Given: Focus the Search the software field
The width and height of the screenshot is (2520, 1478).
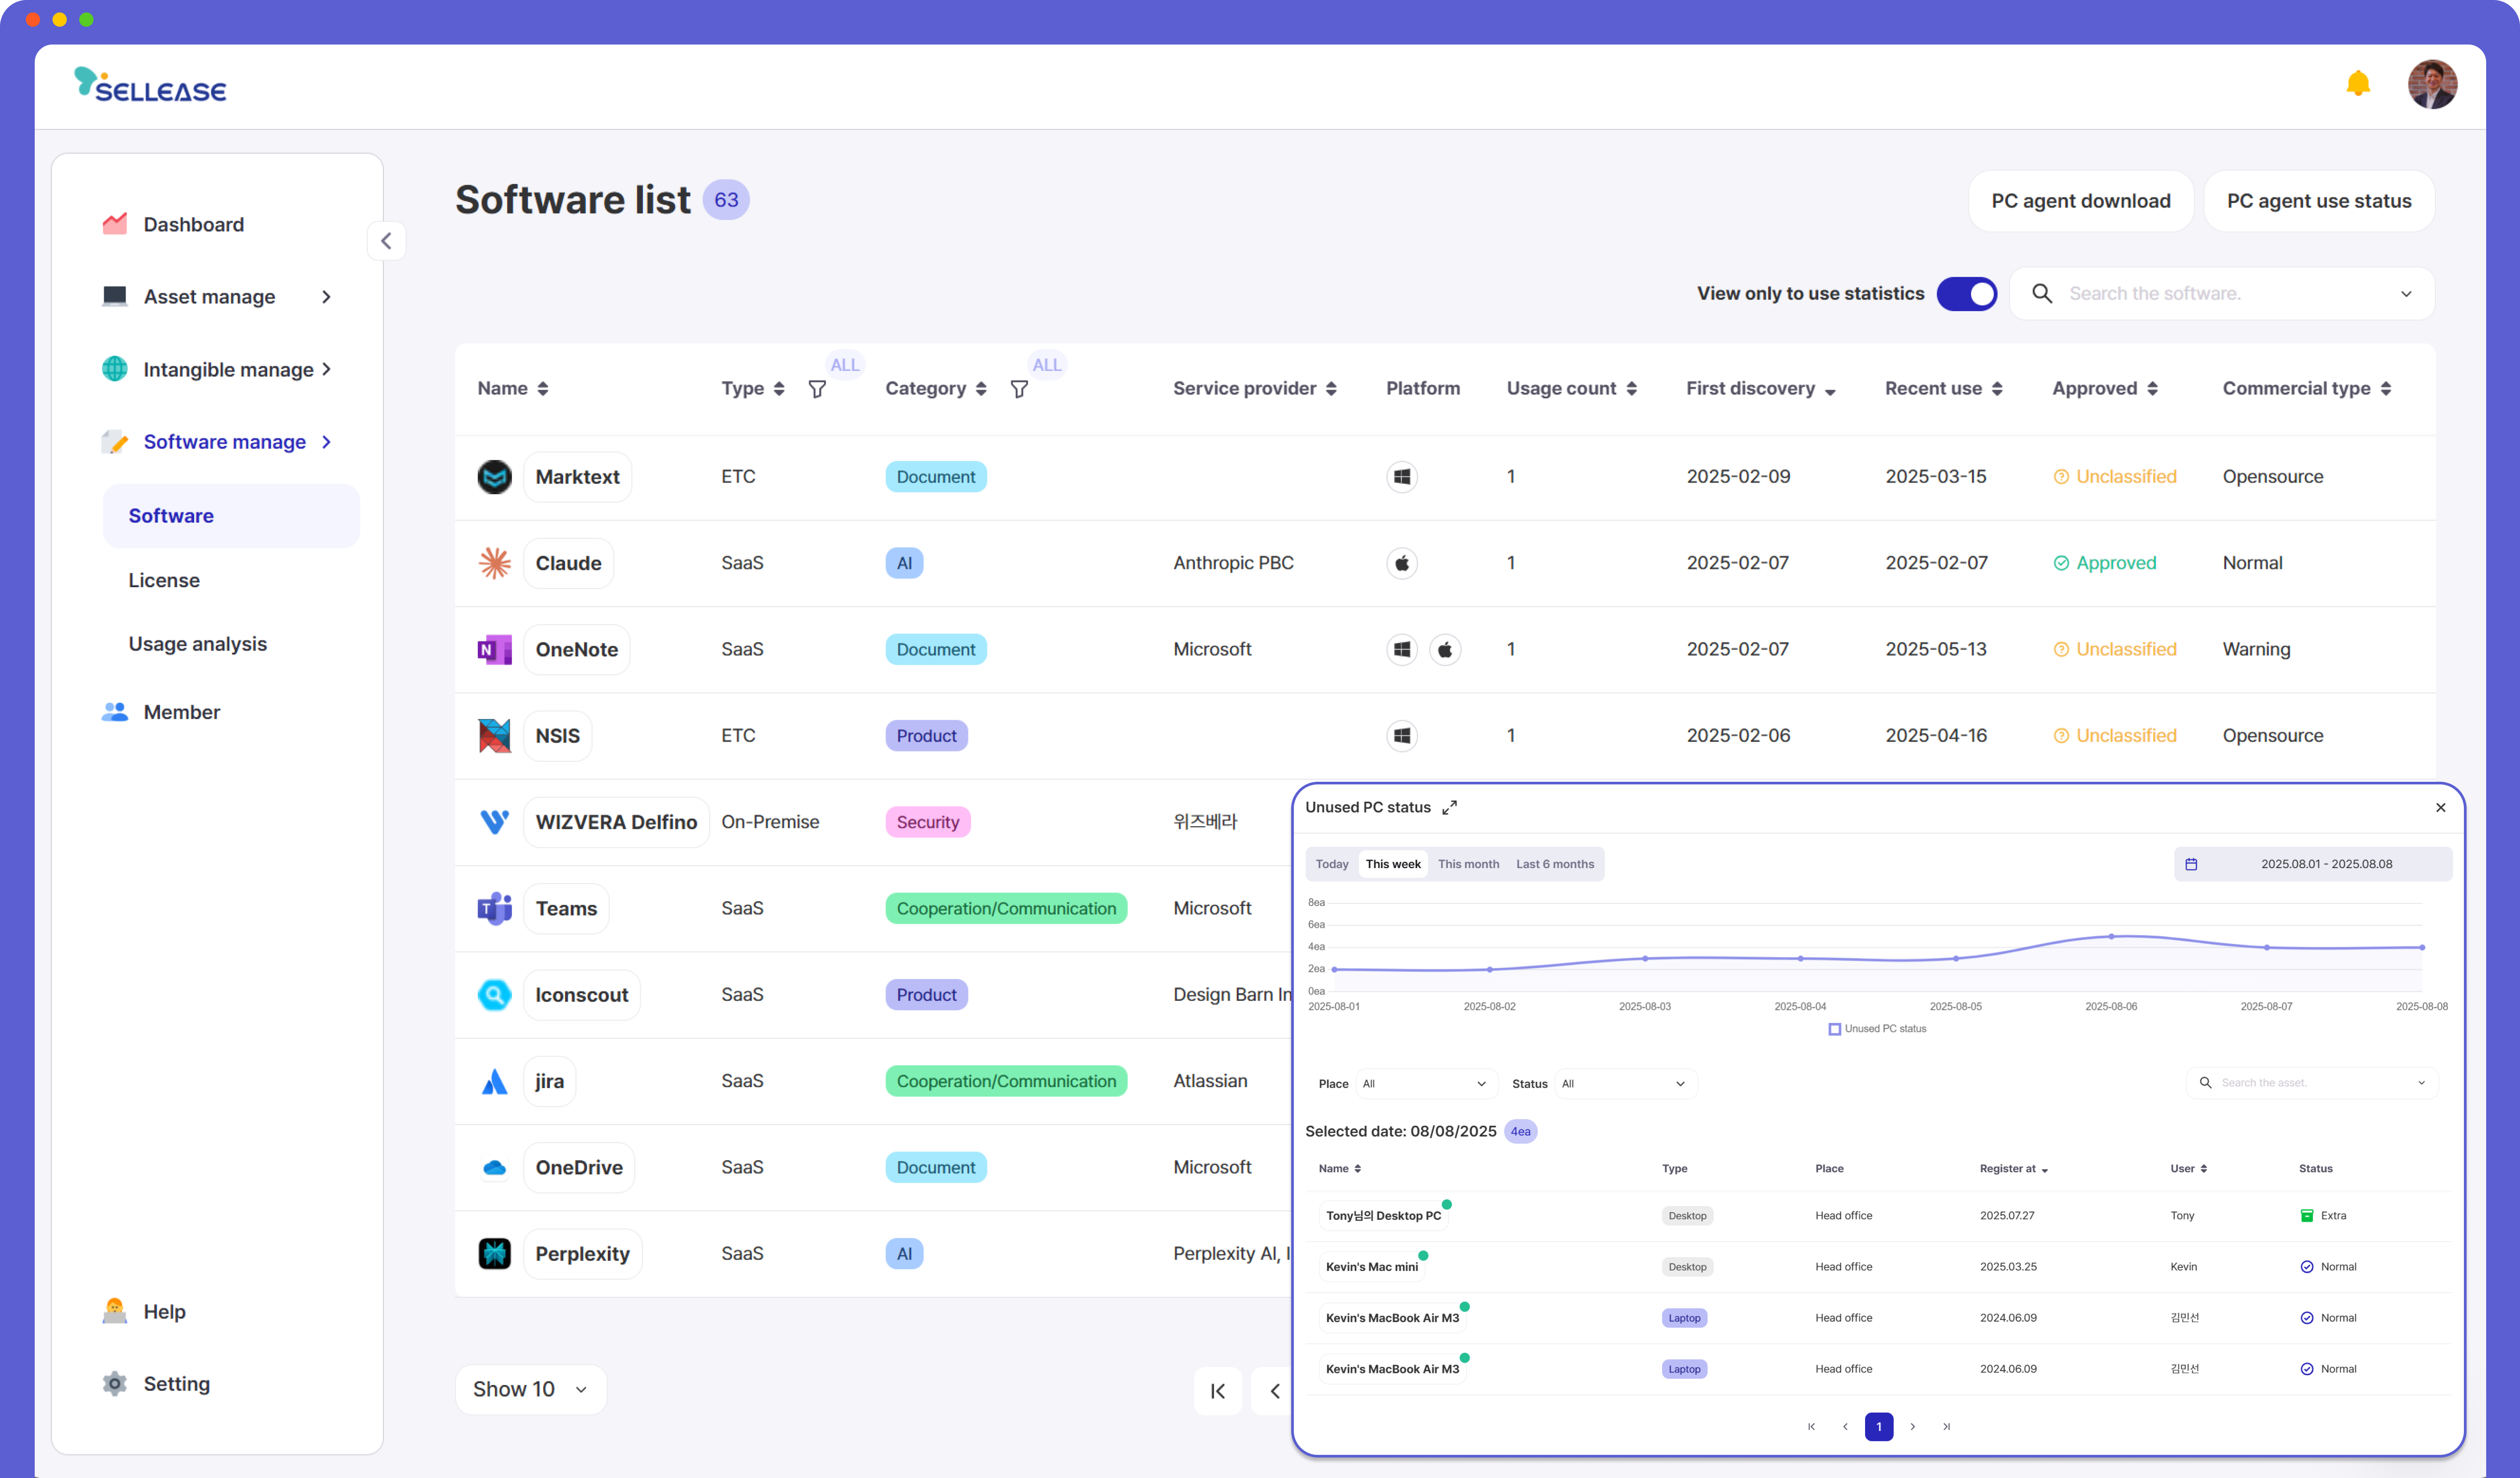Looking at the screenshot, I should tap(2222, 294).
